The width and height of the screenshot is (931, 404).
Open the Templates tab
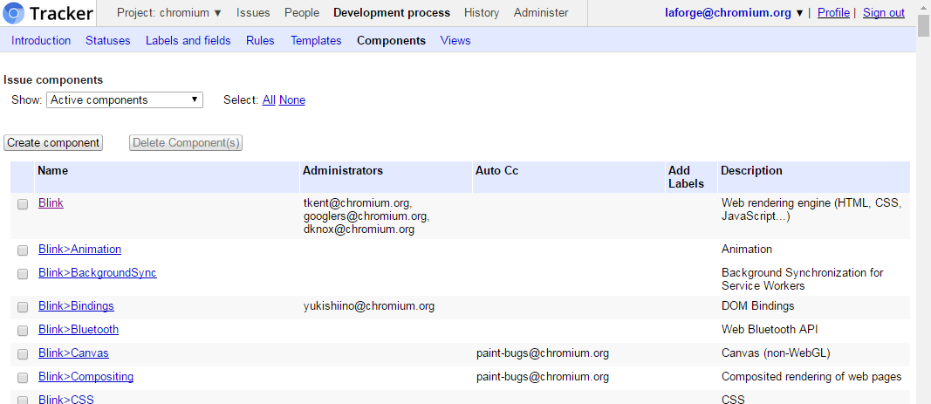(316, 41)
